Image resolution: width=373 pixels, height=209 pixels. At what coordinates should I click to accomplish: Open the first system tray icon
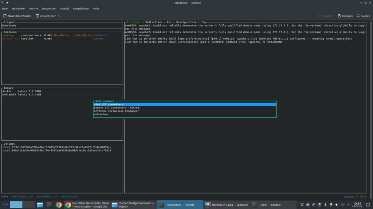pos(302,205)
